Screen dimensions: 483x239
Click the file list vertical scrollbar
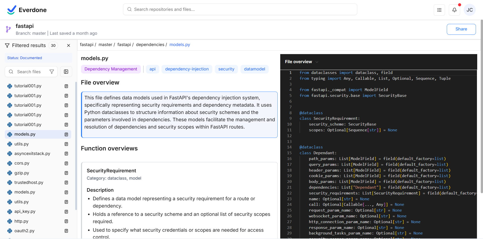76,146
